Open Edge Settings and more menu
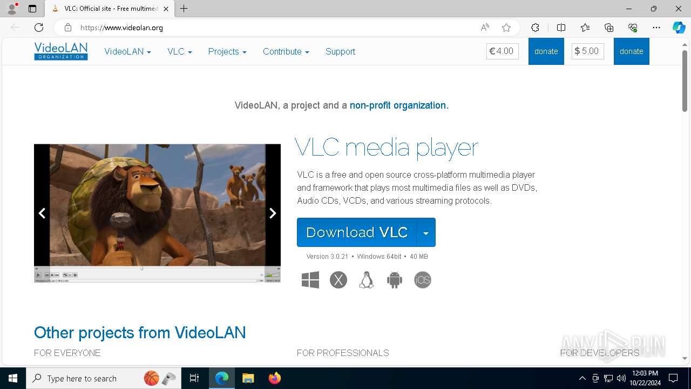Viewport: 691px width, 389px height. point(656,28)
